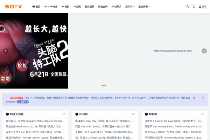The image size is (210, 140).
Task: Show the next slide with the right arrow
Action: coord(204,51)
